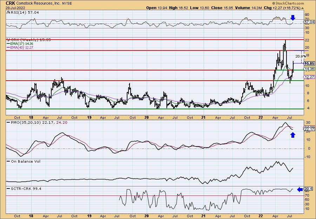Screen dimensions: 316x219
Task: Click the -10 label on PMO axis
Action: click(x=308, y=157)
